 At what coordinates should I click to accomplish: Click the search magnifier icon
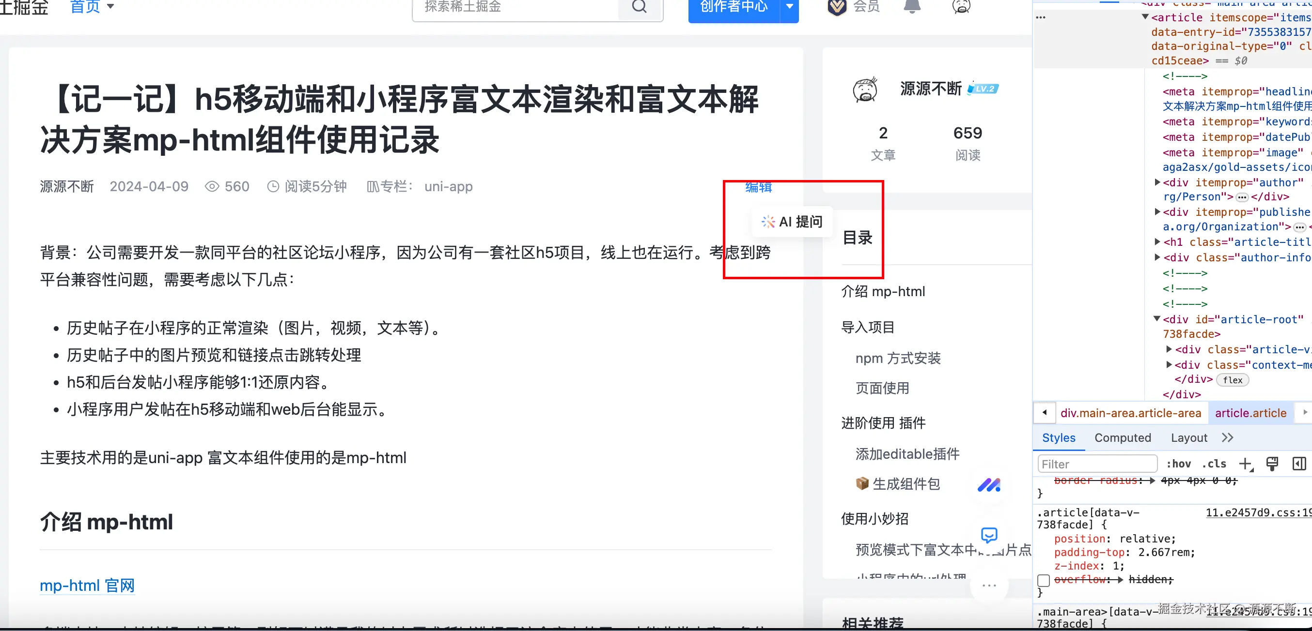[x=639, y=7]
